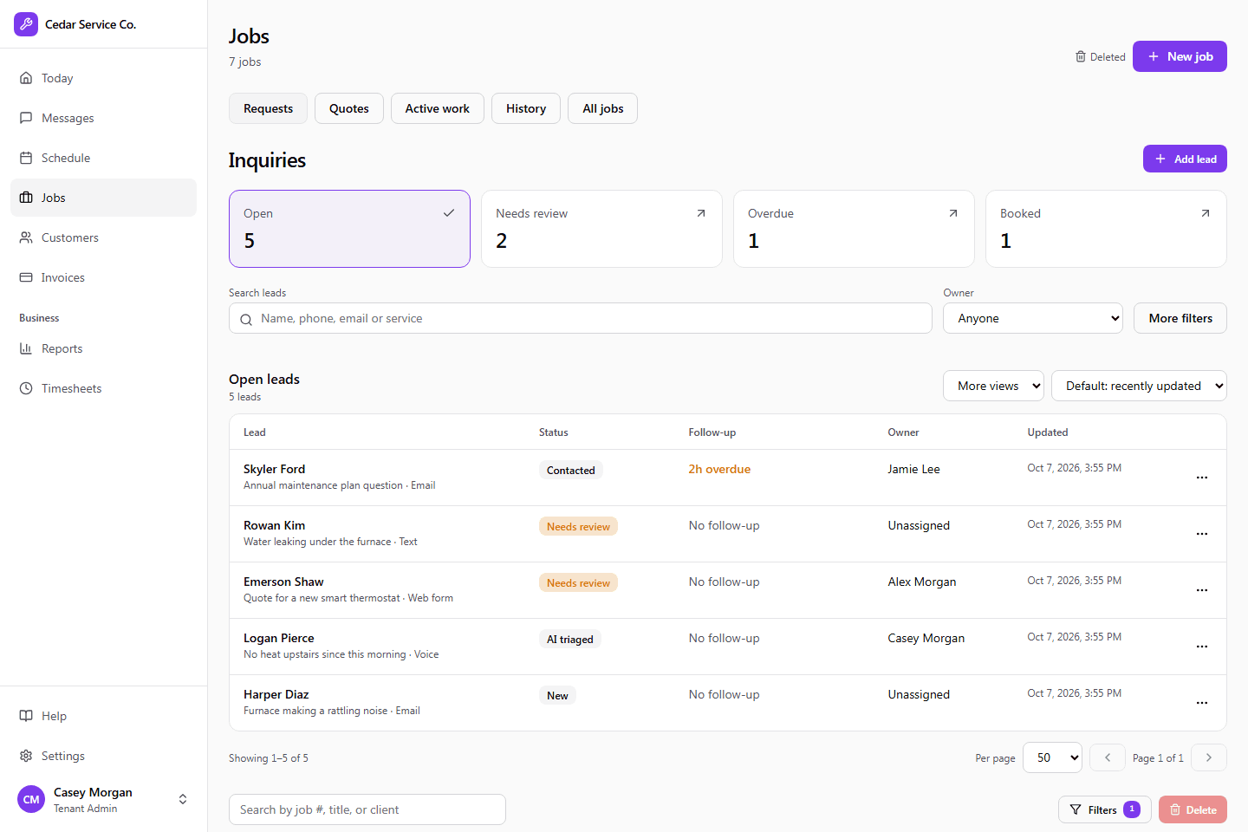This screenshot has width=1248, height=832.
Task: Select the Needs review inquiries card
Action: 601,229
